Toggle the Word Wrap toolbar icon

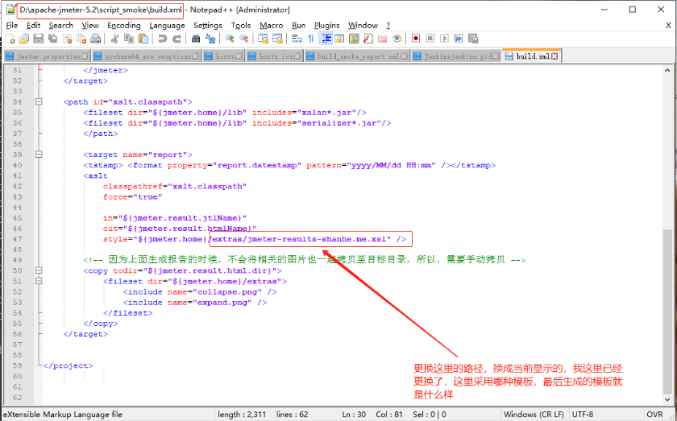[297, 39]
